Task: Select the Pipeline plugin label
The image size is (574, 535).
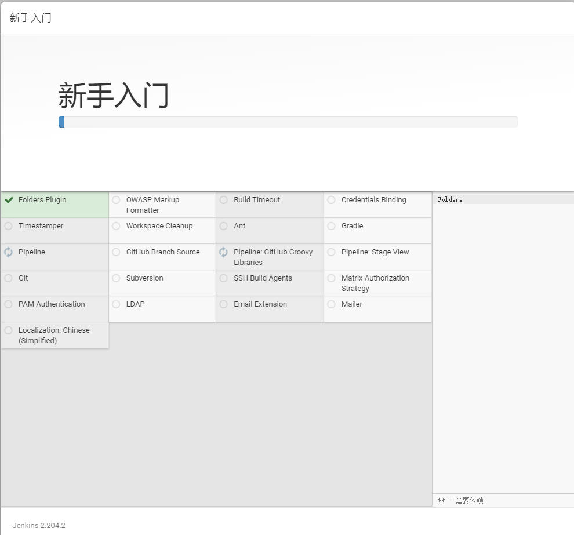Action: pos(32,252)
